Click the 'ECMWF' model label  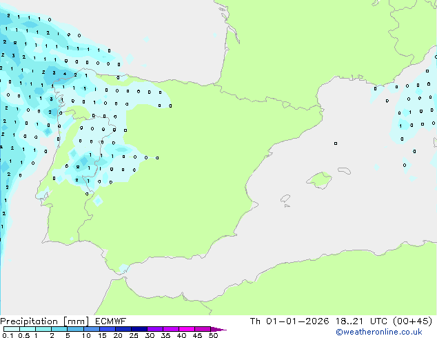point(110,321)
